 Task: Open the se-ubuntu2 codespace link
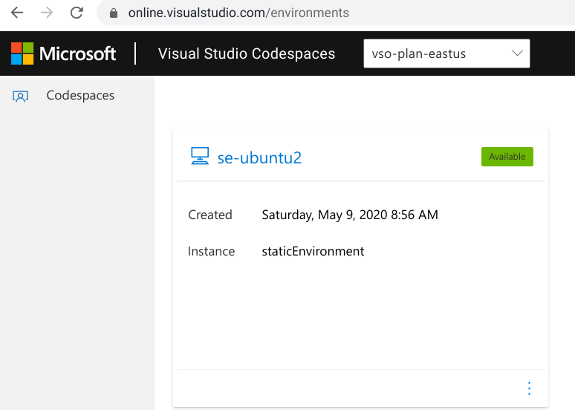(259, 157)
